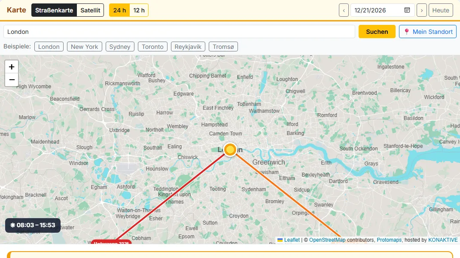Click the sun location marker on London
The height and width of the screenshot is (258, 460).
(x=230, y=150)
